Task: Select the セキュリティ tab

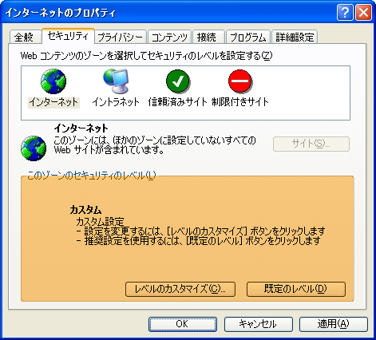Action: (x=69, y=36)
